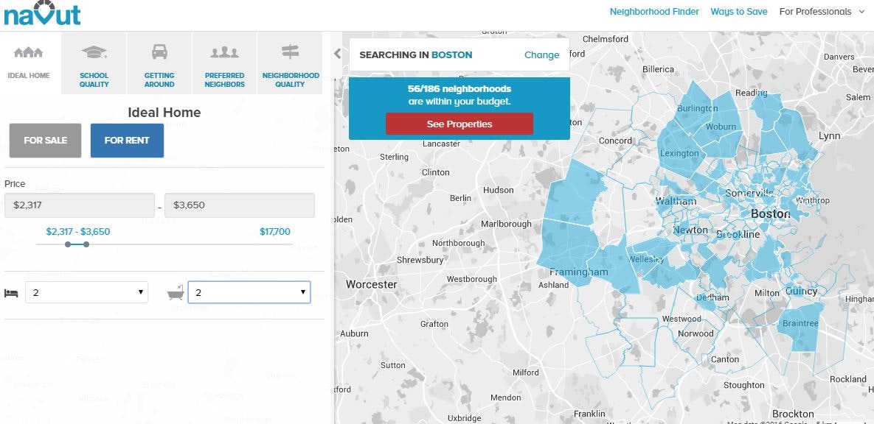This screenshot has height=424, width=874.
Task: Click the Navut logo
Action: 42,13
